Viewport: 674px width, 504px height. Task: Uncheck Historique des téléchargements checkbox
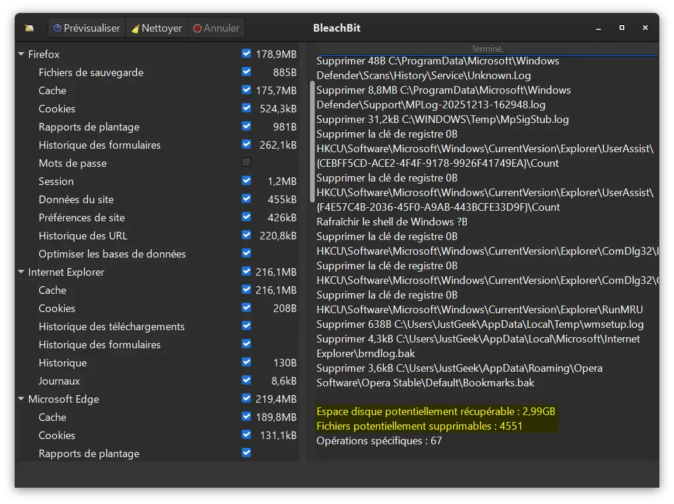pos(246,325)
